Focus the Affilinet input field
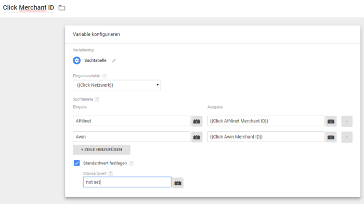Screen dimensions: 364x204 point(132,121)
